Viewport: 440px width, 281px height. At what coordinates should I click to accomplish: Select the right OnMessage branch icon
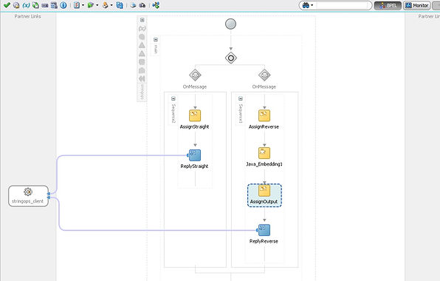pyautogui.click(x=264, y=75)
